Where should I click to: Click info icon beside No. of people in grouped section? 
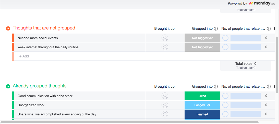tap(269, 86)
